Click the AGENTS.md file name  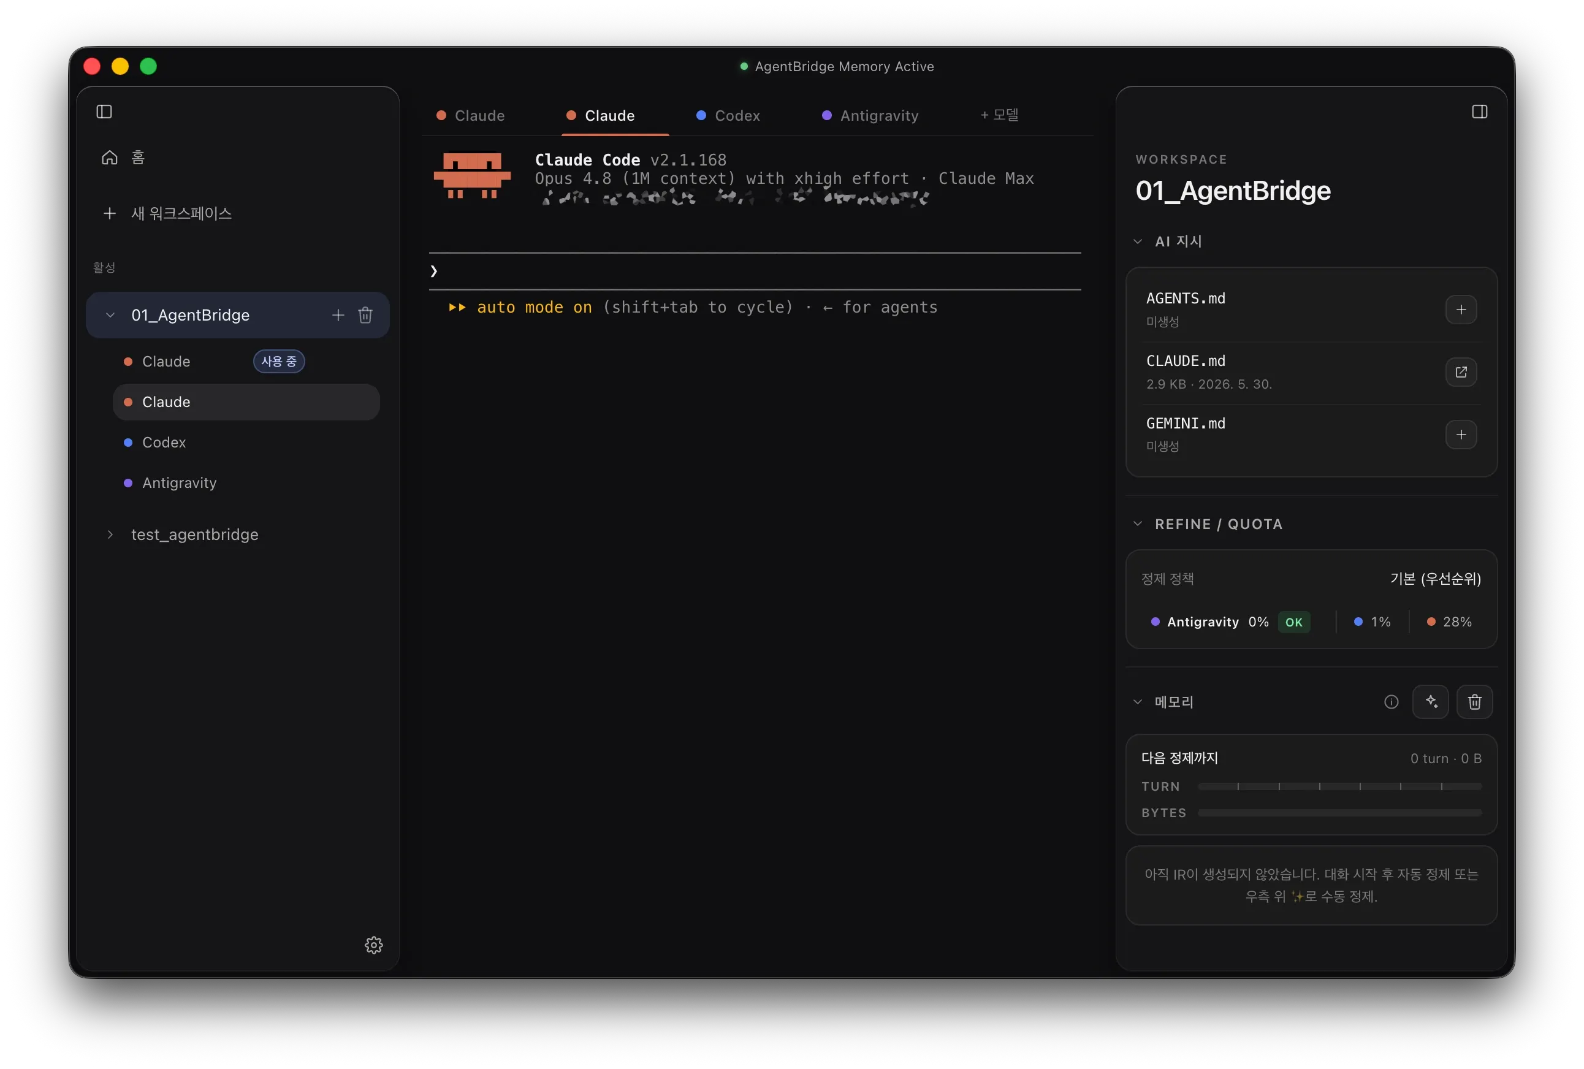[x=1186, y=299]
